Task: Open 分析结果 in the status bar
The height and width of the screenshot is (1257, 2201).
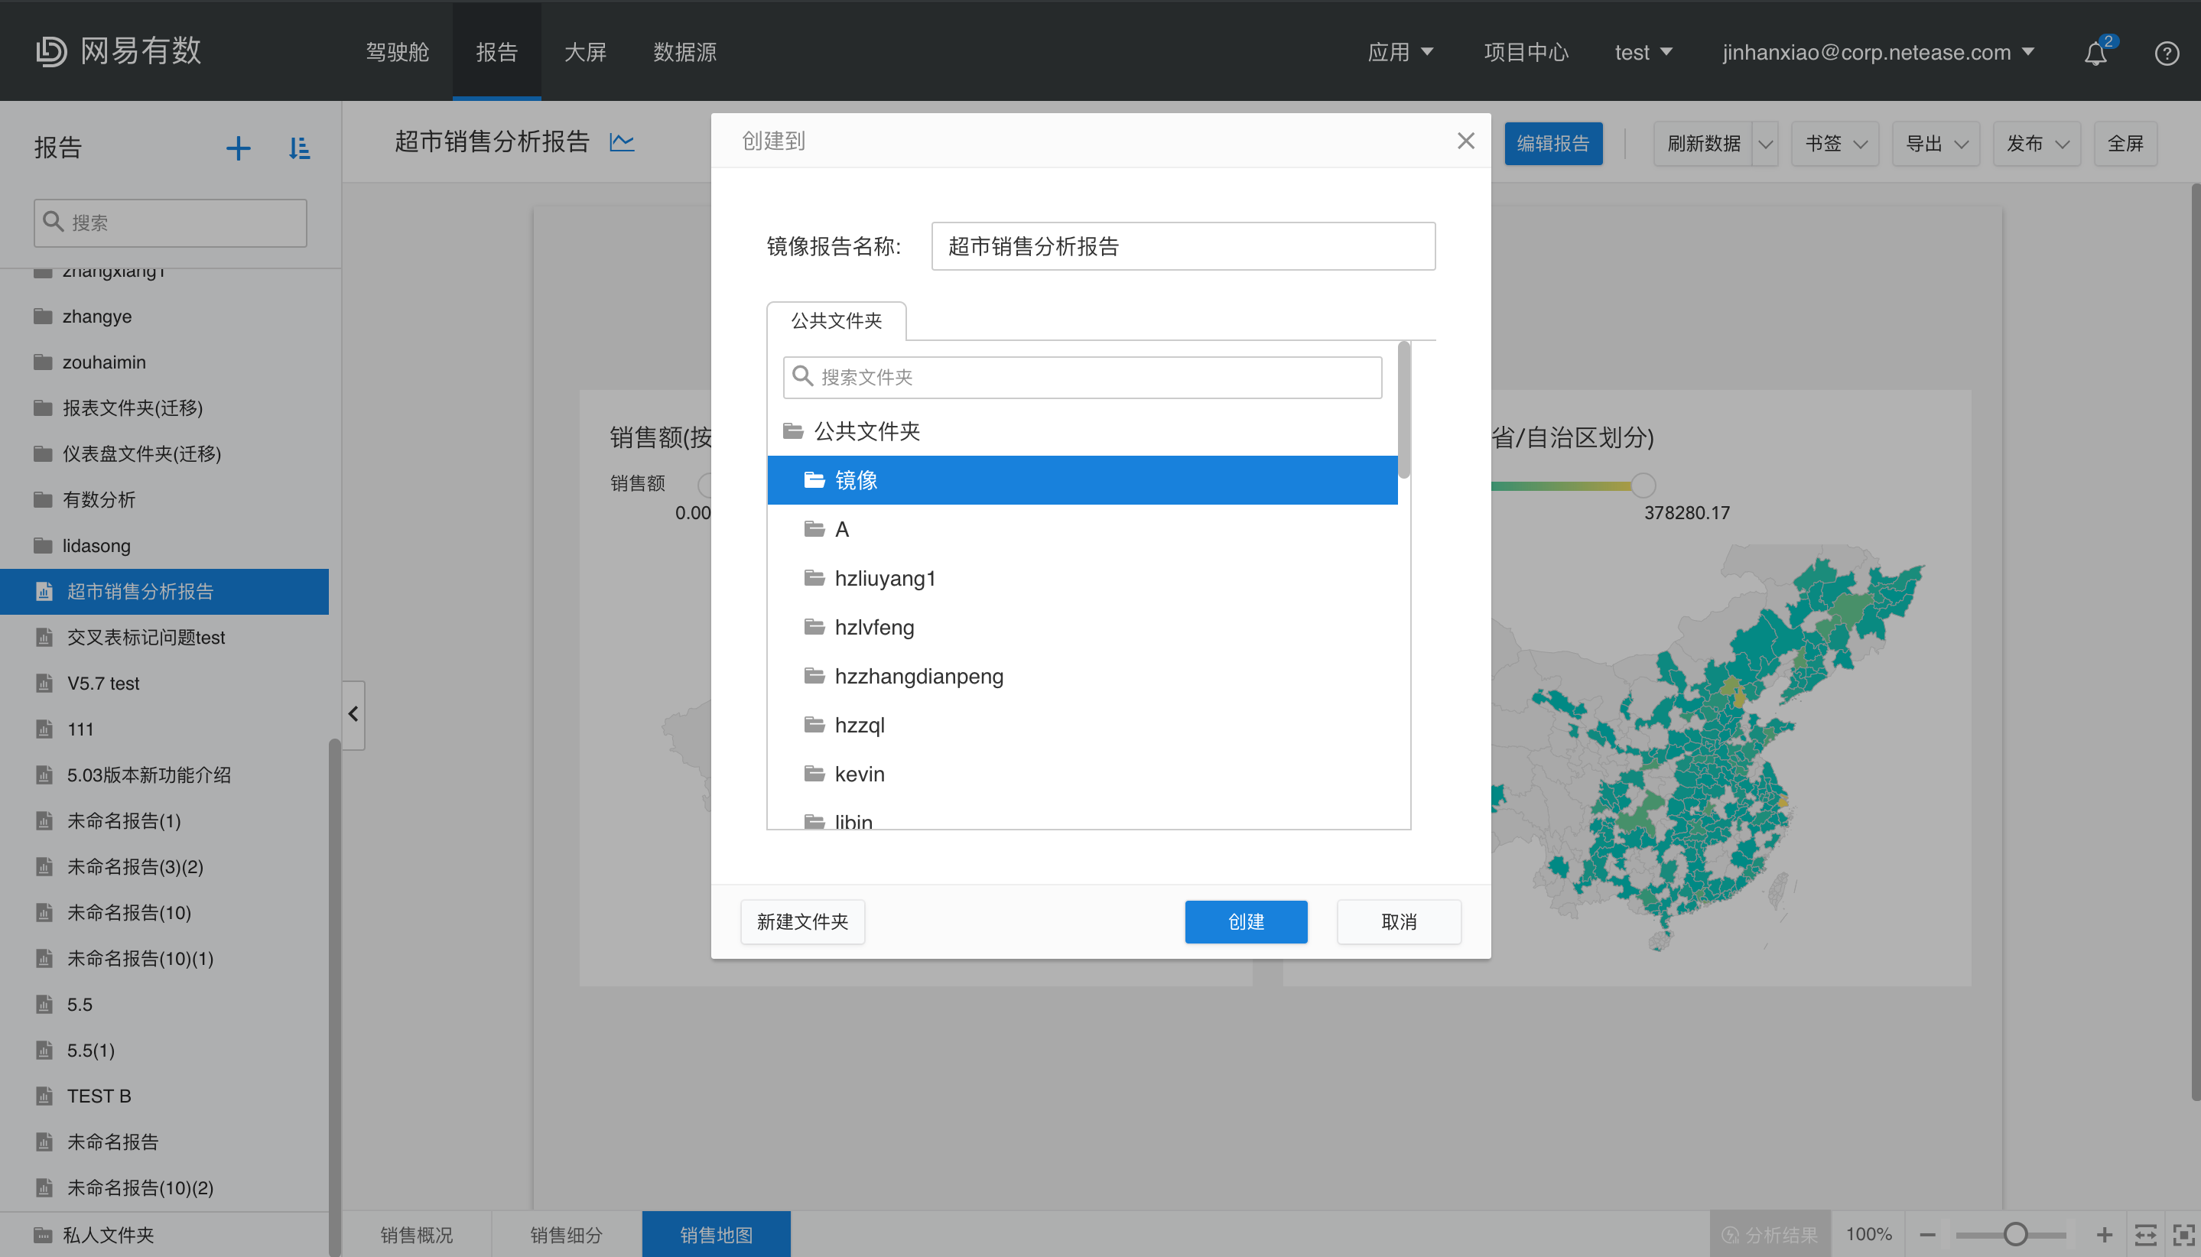Action: click(x=1769, y=1235)
